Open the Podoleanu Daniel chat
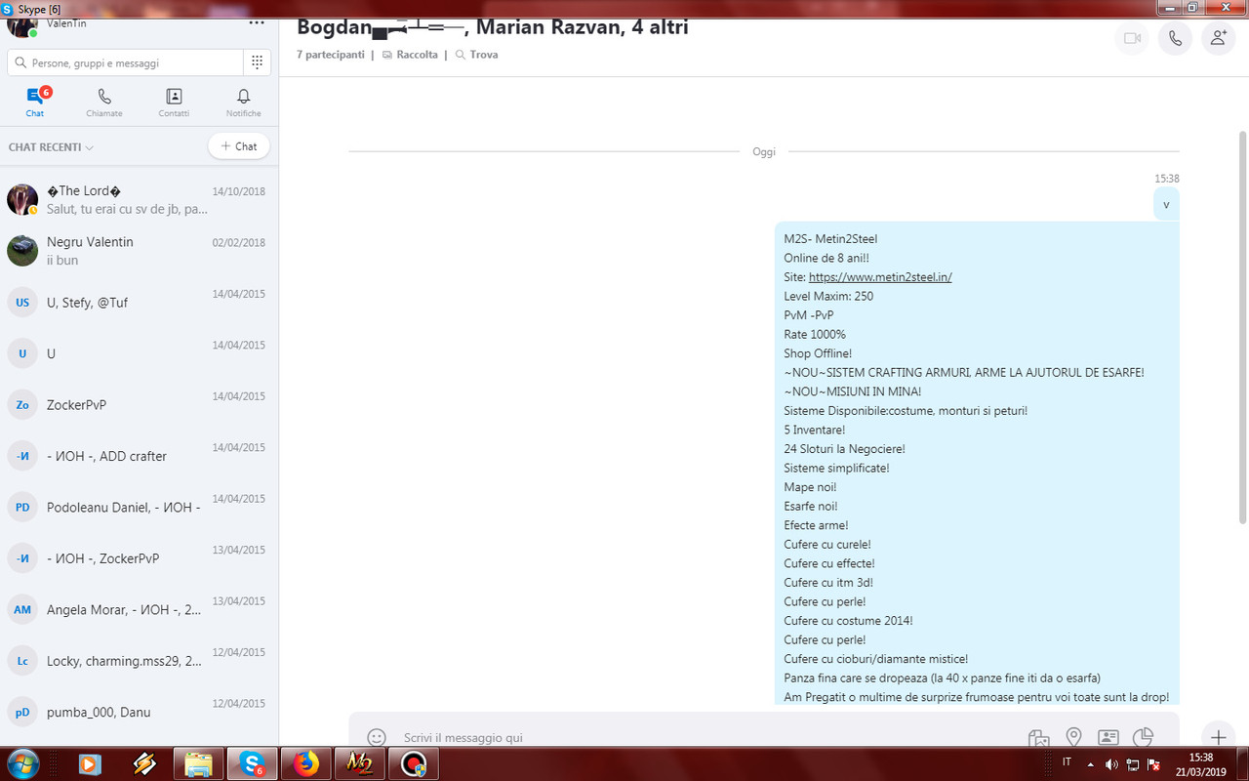This screenshot has width=1249, height=781. point(139,508)
